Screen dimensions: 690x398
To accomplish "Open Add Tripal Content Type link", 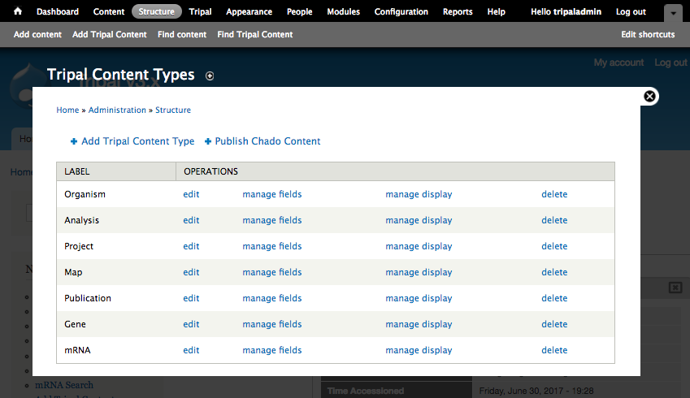I will [137, 141].
